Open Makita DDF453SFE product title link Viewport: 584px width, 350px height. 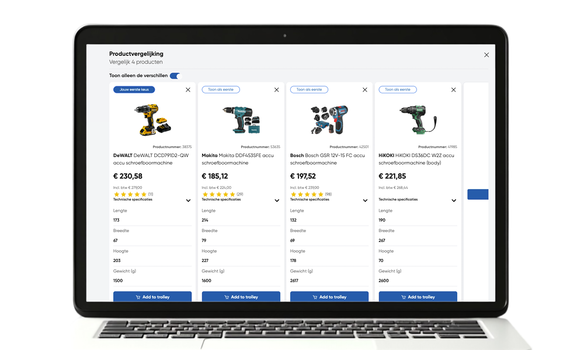(238, 159)
